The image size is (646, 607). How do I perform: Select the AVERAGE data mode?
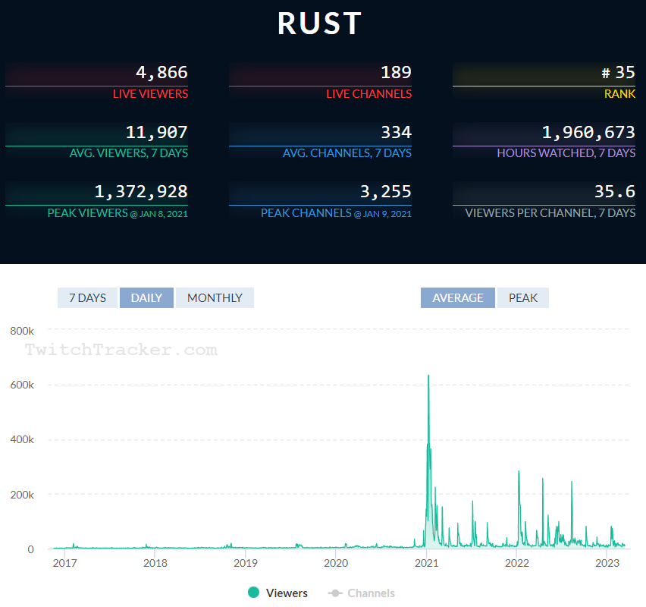coord(458,297)
